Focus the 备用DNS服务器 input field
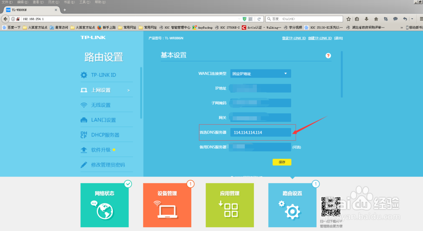Viewport: 423px width, 231px height. coord(260,147)
